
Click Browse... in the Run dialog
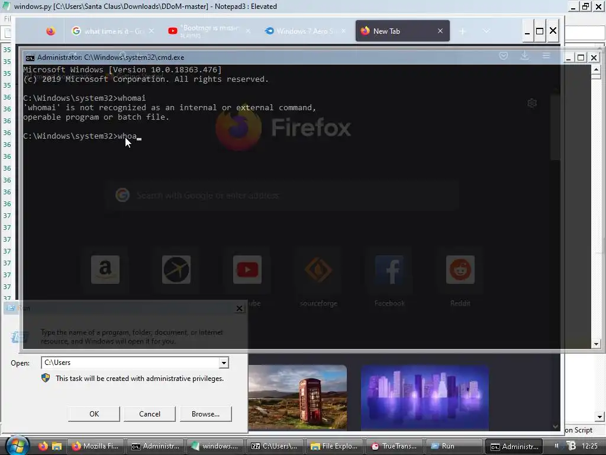point(205,414)
